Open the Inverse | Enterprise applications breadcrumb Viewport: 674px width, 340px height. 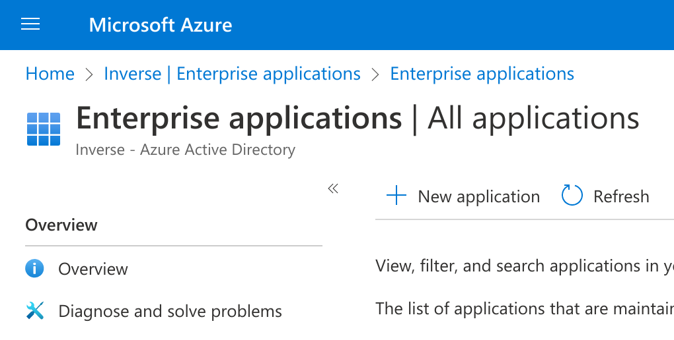coord(232,74)
